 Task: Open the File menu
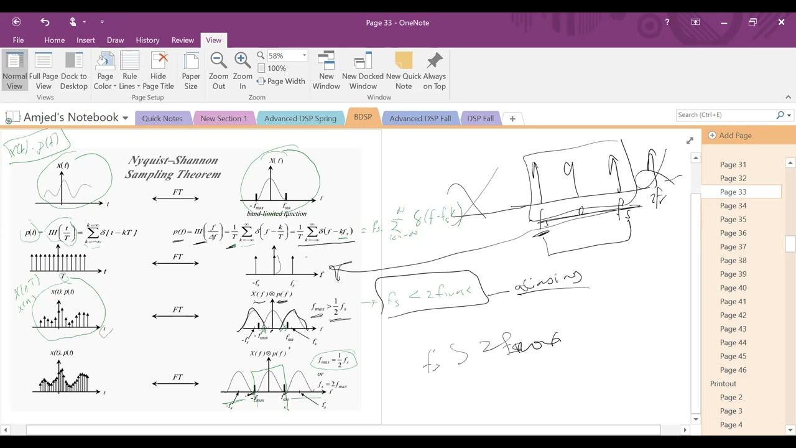18,40
